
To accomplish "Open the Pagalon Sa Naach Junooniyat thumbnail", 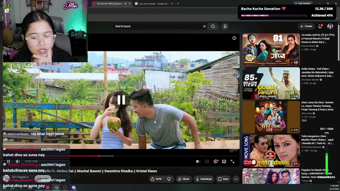I will 271,176.
